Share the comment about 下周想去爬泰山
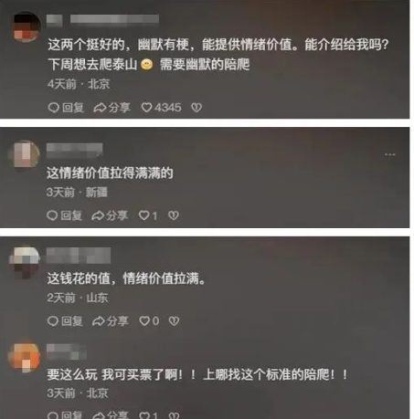The image size is (414, 419). pyautogui.click(x=111, y=108)
